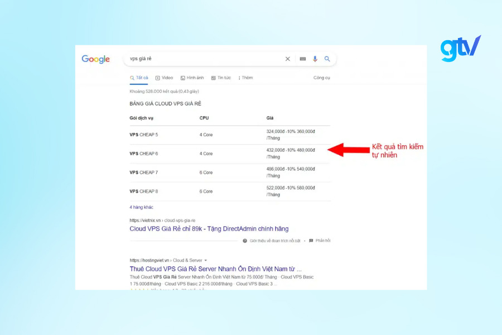The image size is (502, 335).
Task: Switch to the Hình ảnh tab
Action: coord(192,78)
